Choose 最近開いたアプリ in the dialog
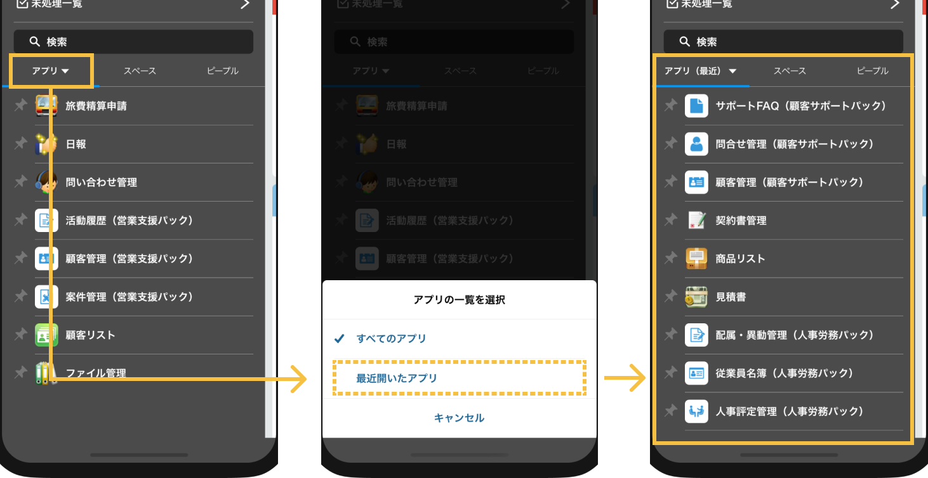This screenshot has width=928, height=478. [x=458, y=378]
